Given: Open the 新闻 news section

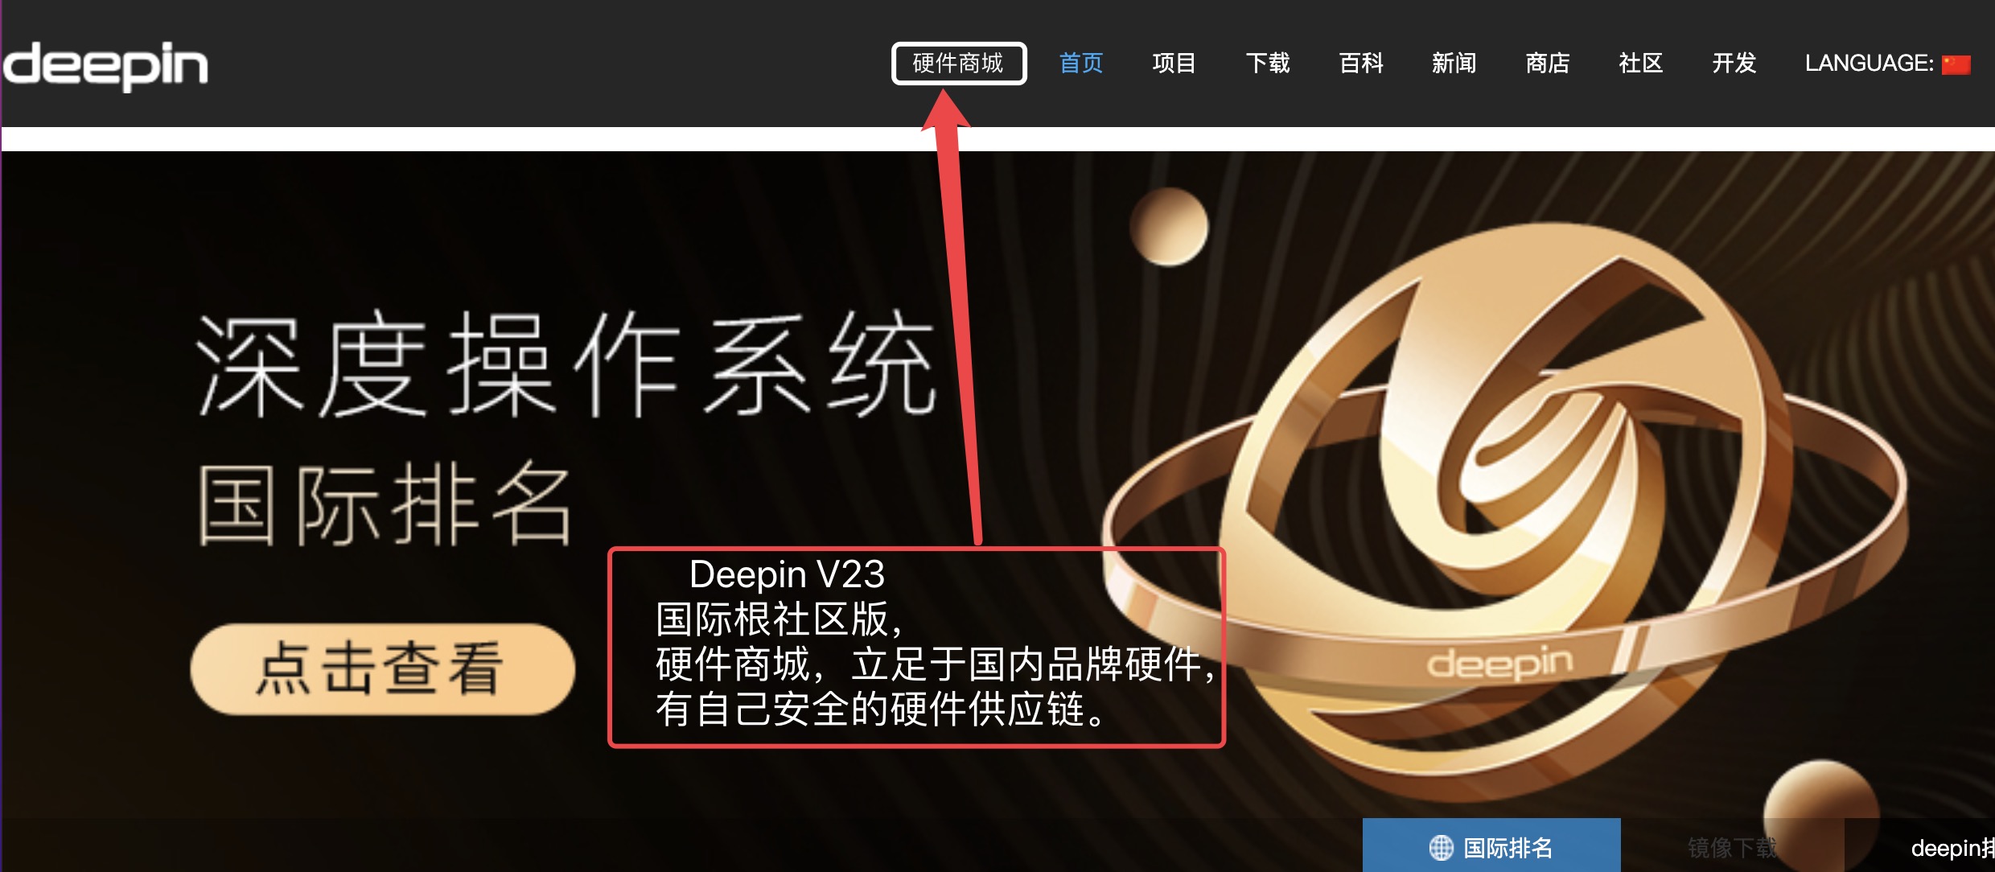Looking at the screenshot, I should pyautogui.click(x=1454, y=63).
